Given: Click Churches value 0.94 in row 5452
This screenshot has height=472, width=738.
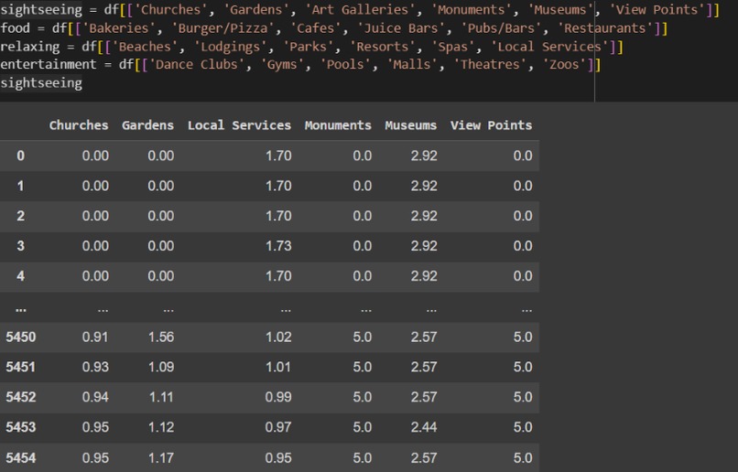Looking at the screenshot, I should pyautogui.click(x=95, y=397).
